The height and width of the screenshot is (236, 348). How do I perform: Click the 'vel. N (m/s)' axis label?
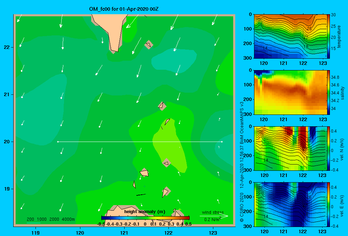[342, 150]
